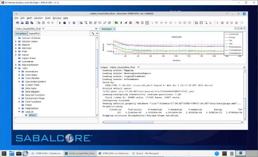Click the grey Stop square solver icon
The image size is (258, 157).
[74, 23]
